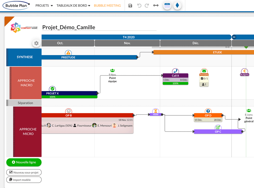Click the Nouvelle ligne button

click(x=24, y=162)
